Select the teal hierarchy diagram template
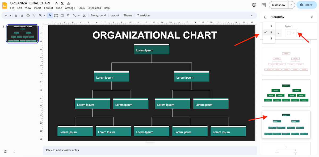The image size is (319, 157). (x=286, y=124)
